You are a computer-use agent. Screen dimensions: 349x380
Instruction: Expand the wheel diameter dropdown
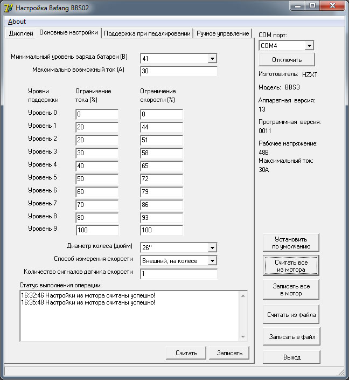point(212,248)
